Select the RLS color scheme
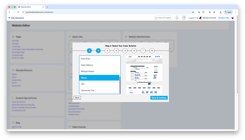Image resolution: width=245 pixels, height=140 pixels. [x=99, y=84]
